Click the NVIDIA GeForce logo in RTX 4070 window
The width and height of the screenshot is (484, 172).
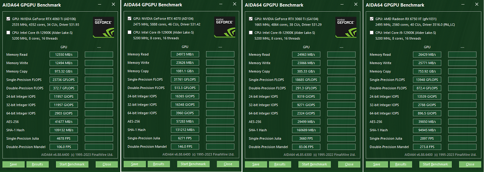point(225,27)
